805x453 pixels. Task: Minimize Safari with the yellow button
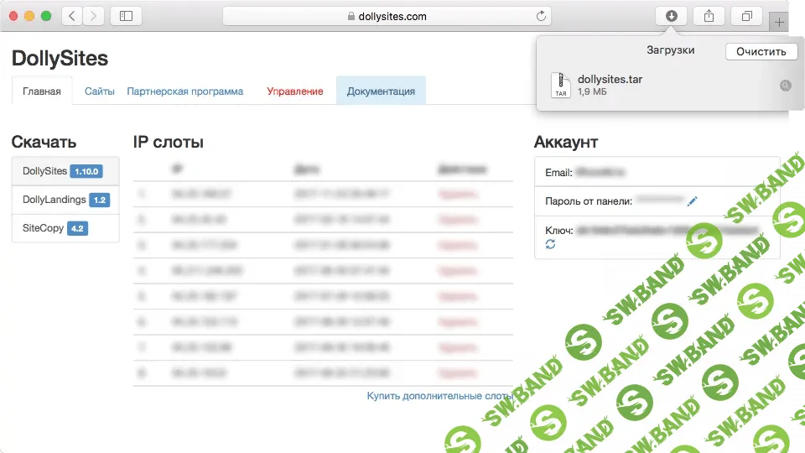(x=30, y=16)
